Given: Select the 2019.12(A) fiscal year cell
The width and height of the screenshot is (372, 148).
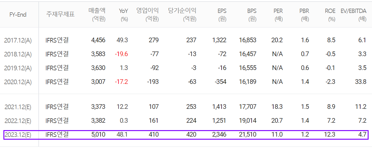Looking at the screenshot, I should [18, 68].
